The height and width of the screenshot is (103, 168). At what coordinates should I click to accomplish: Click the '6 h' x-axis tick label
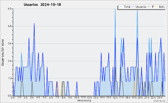click(51, 97)
